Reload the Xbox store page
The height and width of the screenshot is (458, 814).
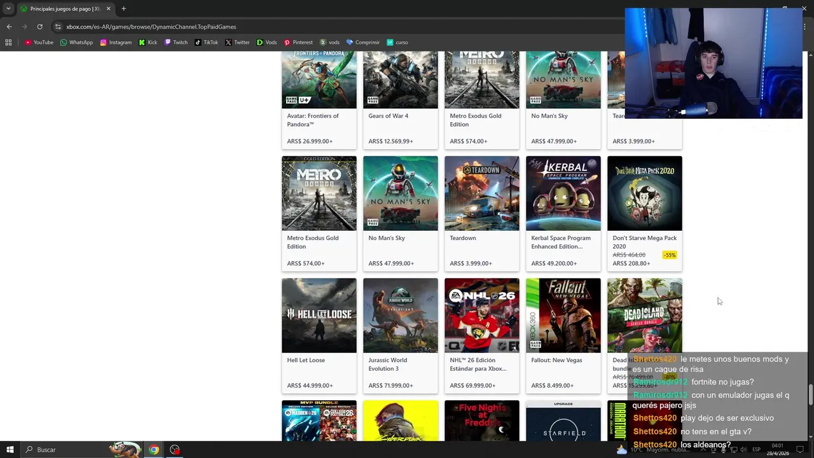click(x=39, y=27)
